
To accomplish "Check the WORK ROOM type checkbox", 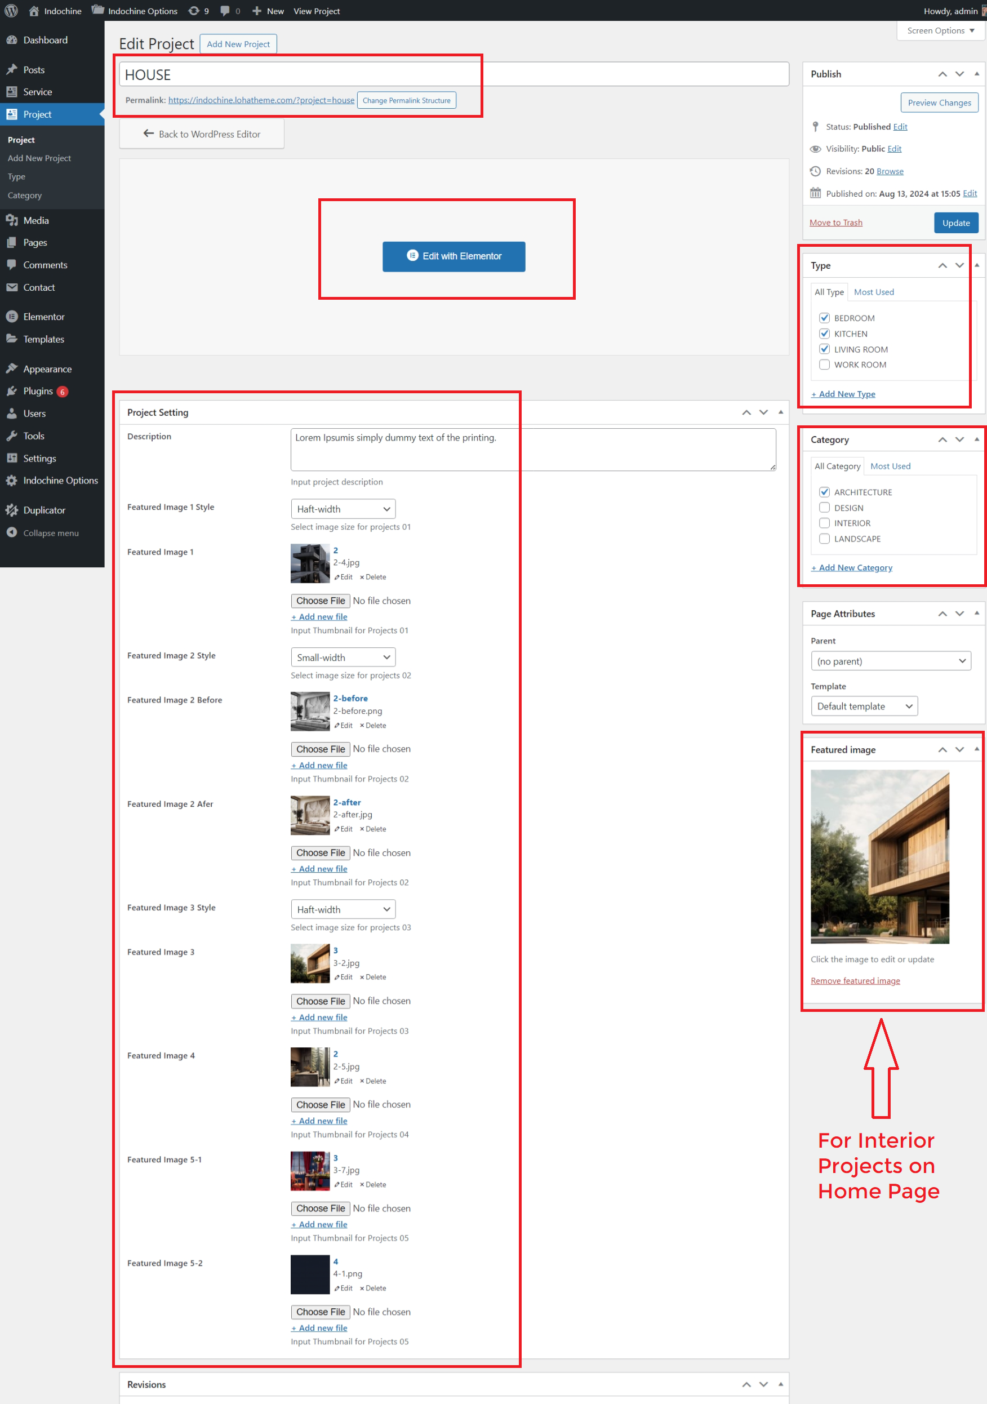I will tap(824, 365).
